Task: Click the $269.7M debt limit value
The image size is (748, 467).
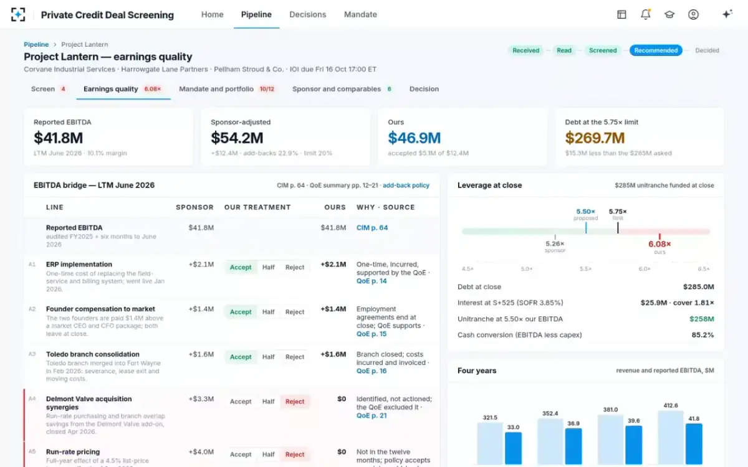Action: point(595,138)
